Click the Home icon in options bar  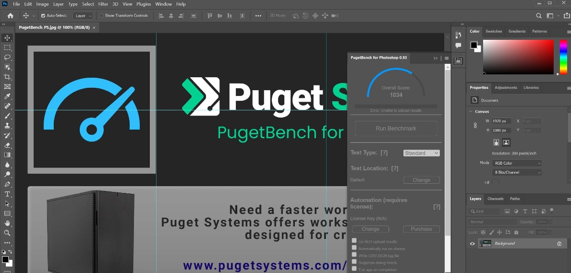tap(11, 16)
